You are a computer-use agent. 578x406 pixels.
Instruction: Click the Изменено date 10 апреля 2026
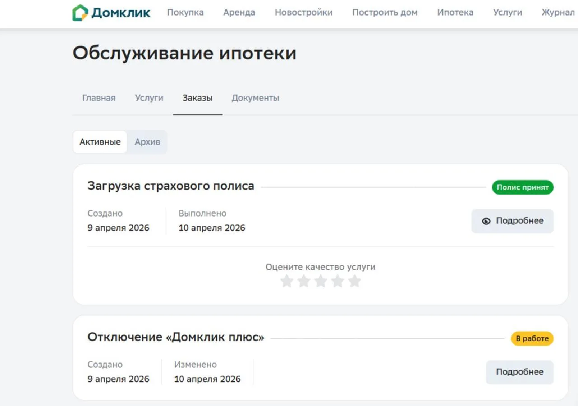[x=207, y=379]
